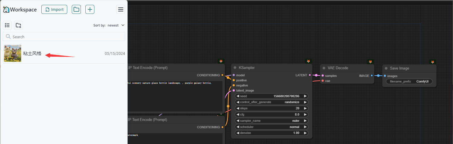Click the new folder icon with plus

coord(18,25)
